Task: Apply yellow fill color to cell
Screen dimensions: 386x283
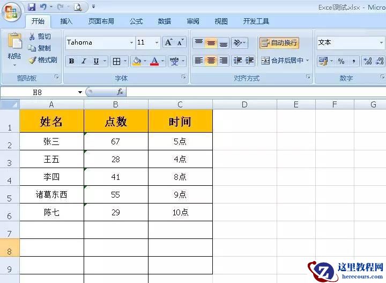Action: coord(137,61)
